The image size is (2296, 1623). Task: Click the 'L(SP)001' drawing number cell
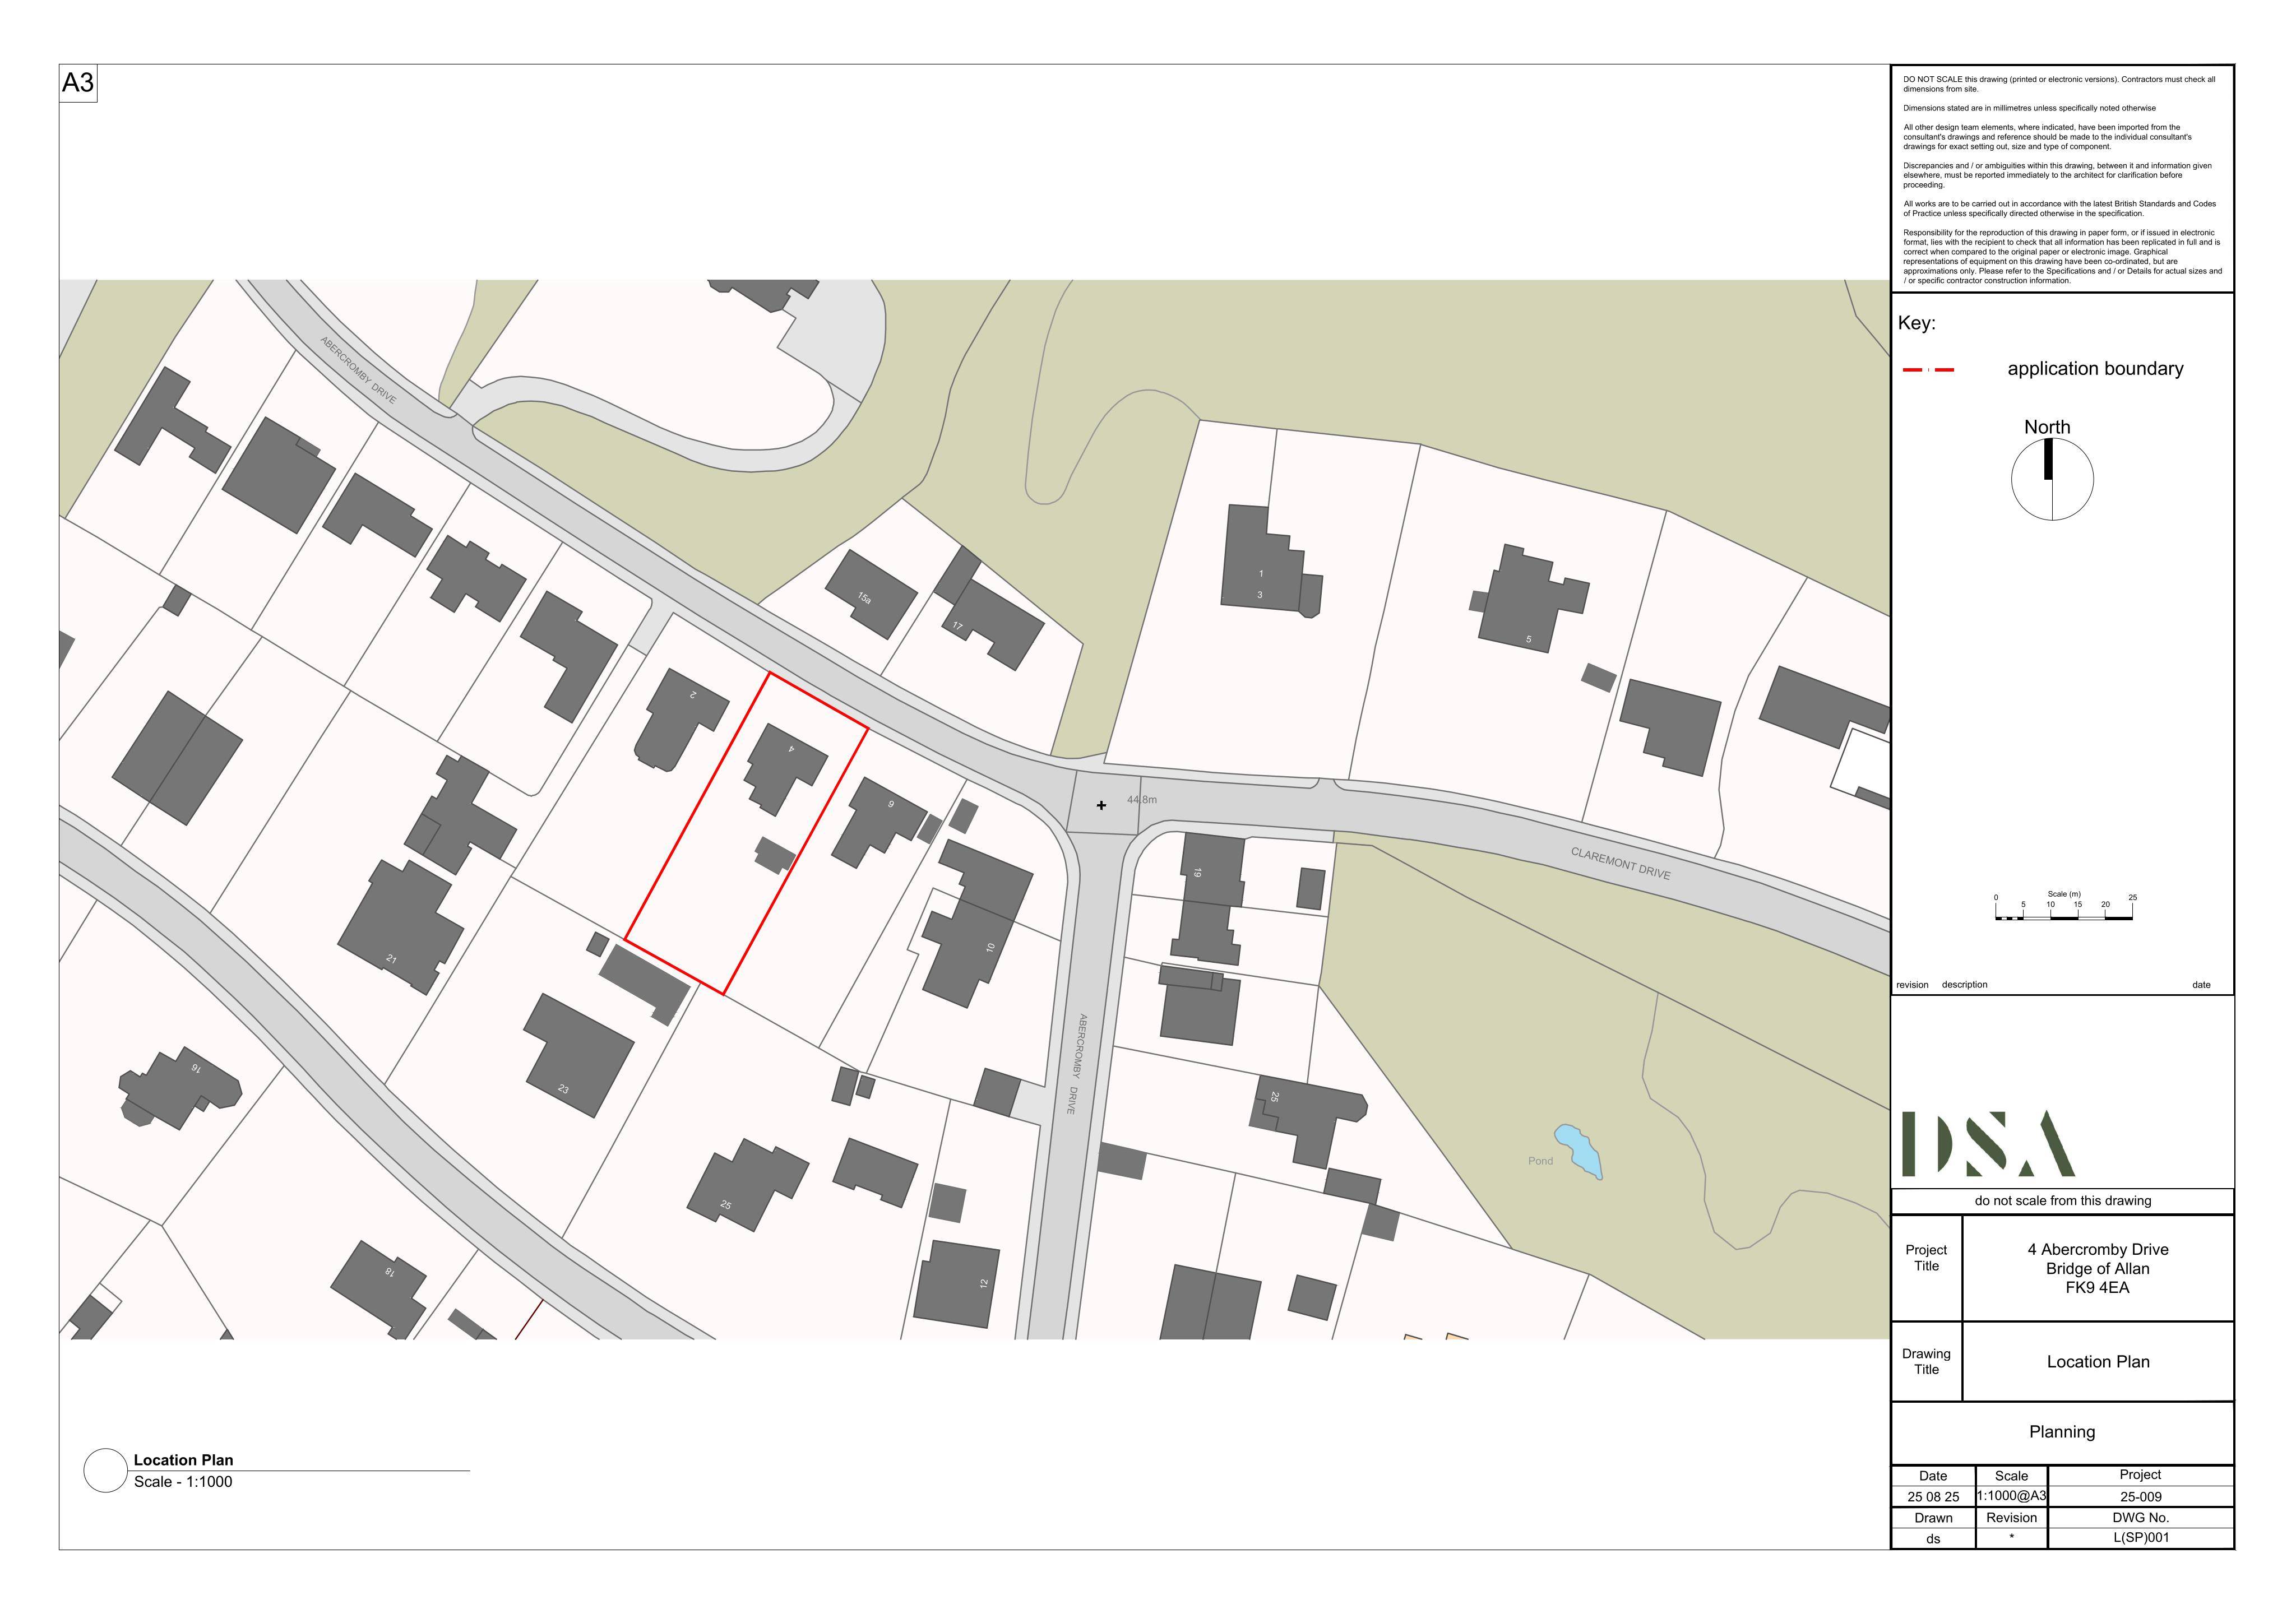point(2141,1538)
